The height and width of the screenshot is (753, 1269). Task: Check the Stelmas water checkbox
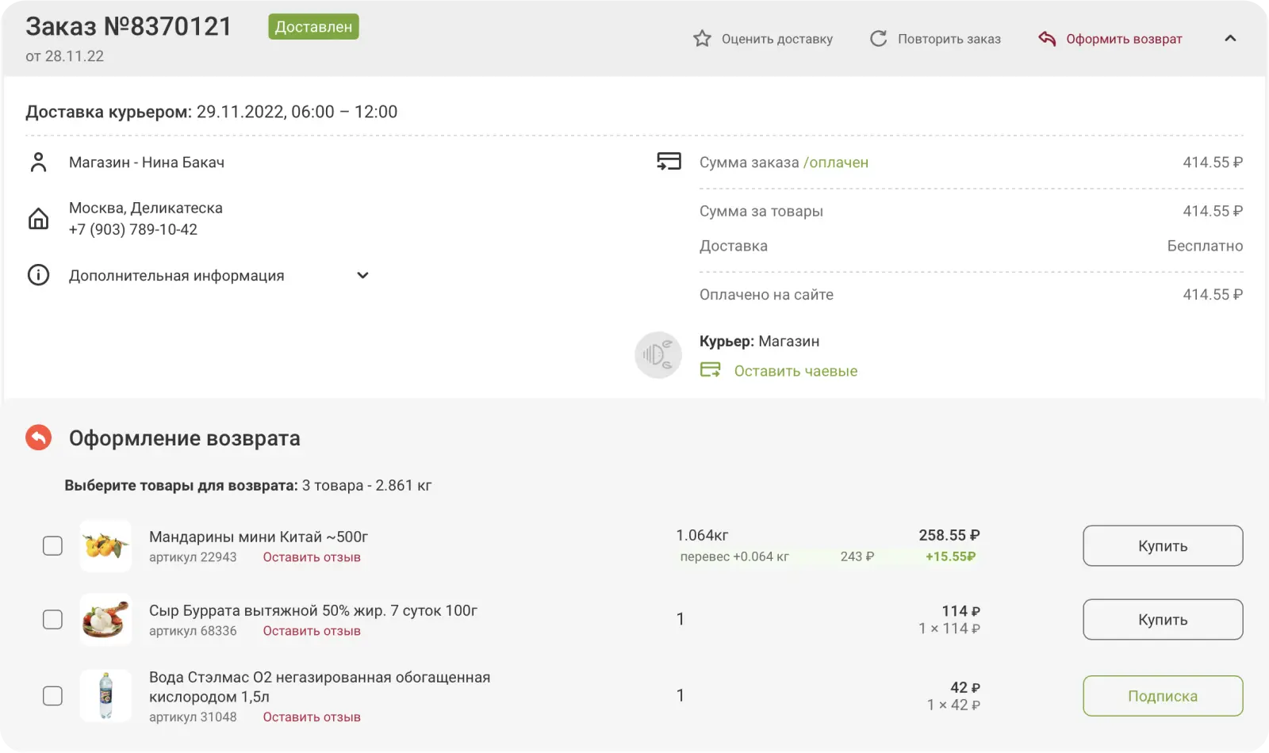click(52, 695)
